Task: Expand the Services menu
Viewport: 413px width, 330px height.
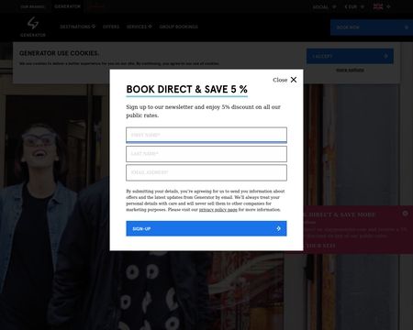Action: coord(140,27)
